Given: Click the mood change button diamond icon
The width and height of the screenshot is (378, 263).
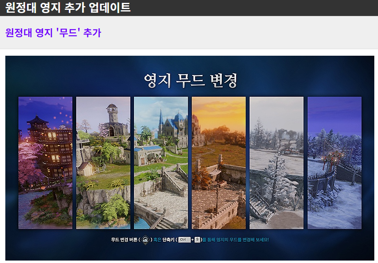Looking at the screenshot, I should (x=146, y=240).
